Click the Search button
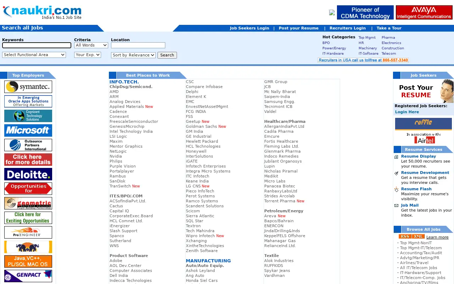Image resolution: width=454 pixels, height=284 pixels. point(167,55)
